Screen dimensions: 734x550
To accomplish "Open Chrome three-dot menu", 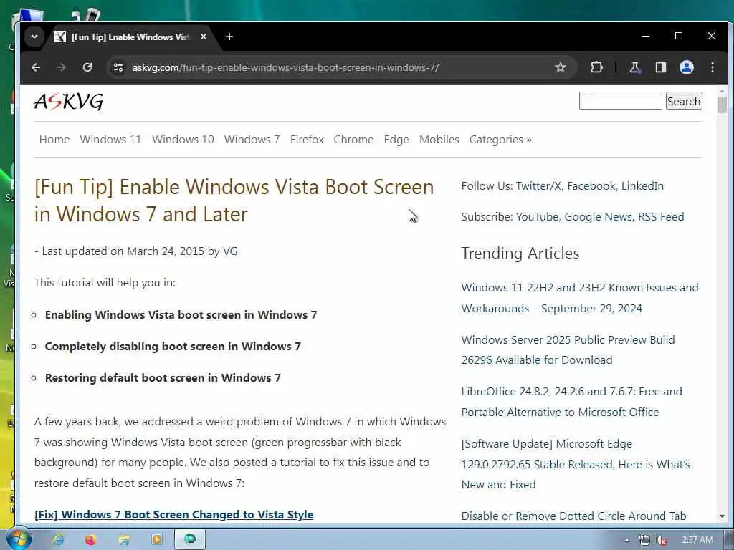I will click(712, 67).
